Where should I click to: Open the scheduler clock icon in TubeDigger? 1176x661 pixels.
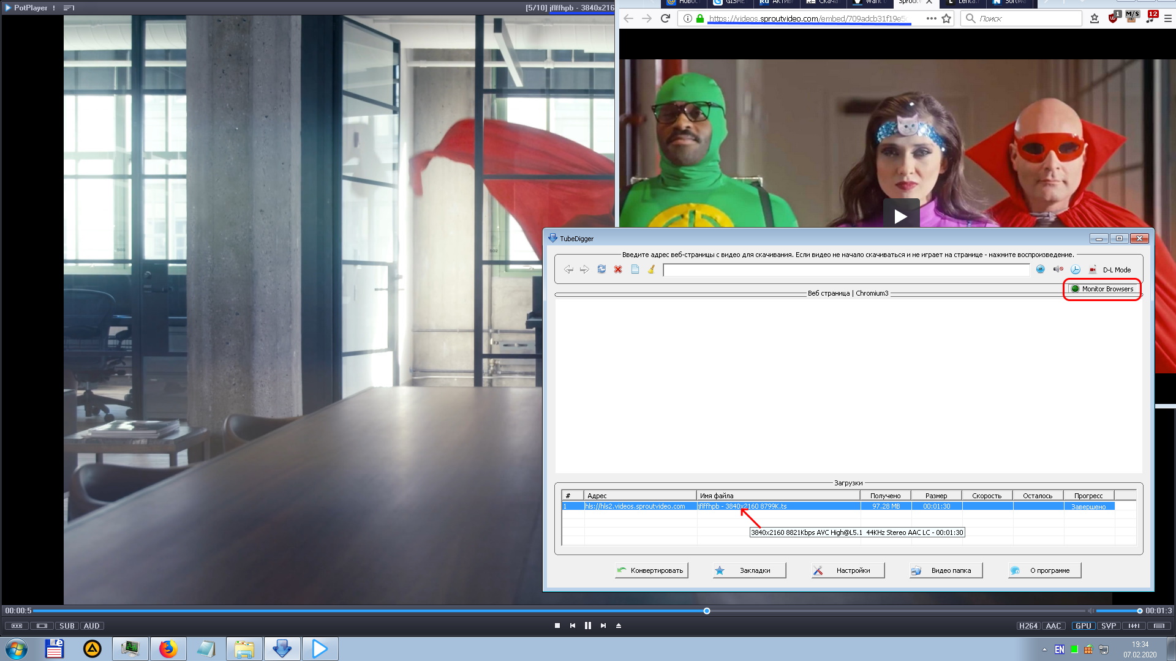(x=1076, y=269)
